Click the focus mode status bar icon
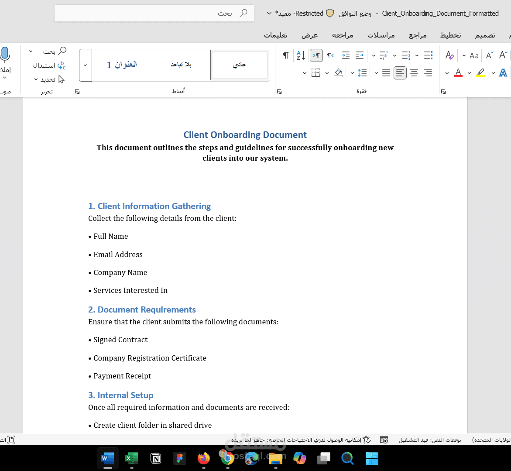Screen dimensions: 511x471 coord(11,440)
